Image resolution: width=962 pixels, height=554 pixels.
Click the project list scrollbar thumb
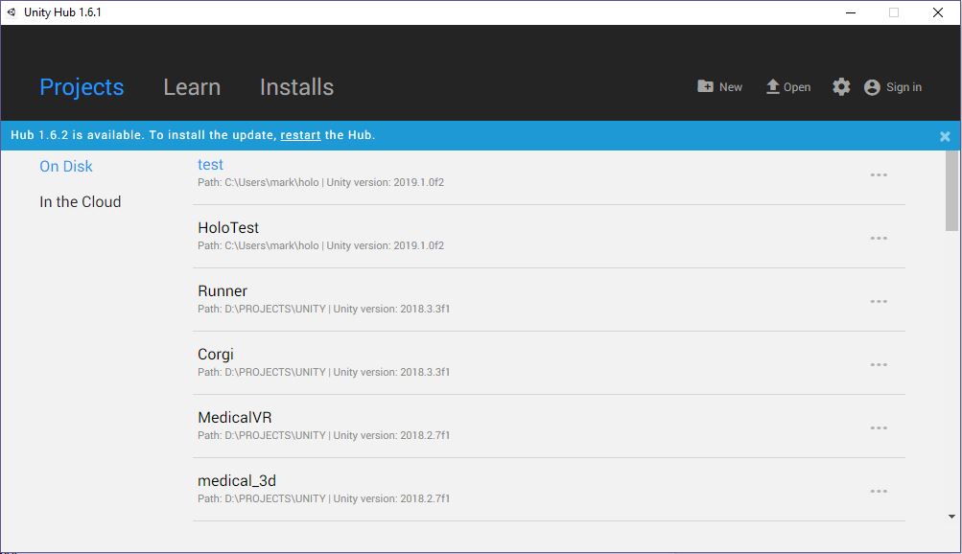point(951,191)
